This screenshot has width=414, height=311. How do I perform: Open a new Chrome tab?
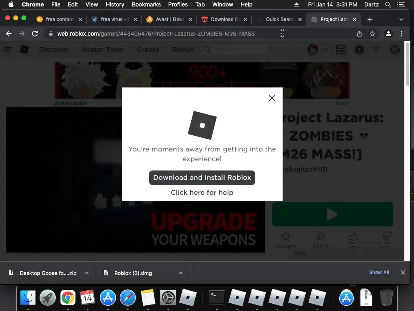(x=370, y=19)
